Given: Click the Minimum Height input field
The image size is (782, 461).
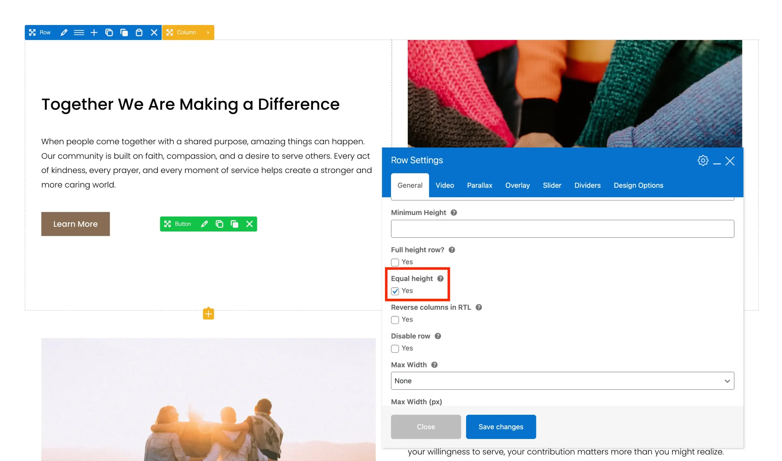Looking at the screenshot, I should coord(562,229).
